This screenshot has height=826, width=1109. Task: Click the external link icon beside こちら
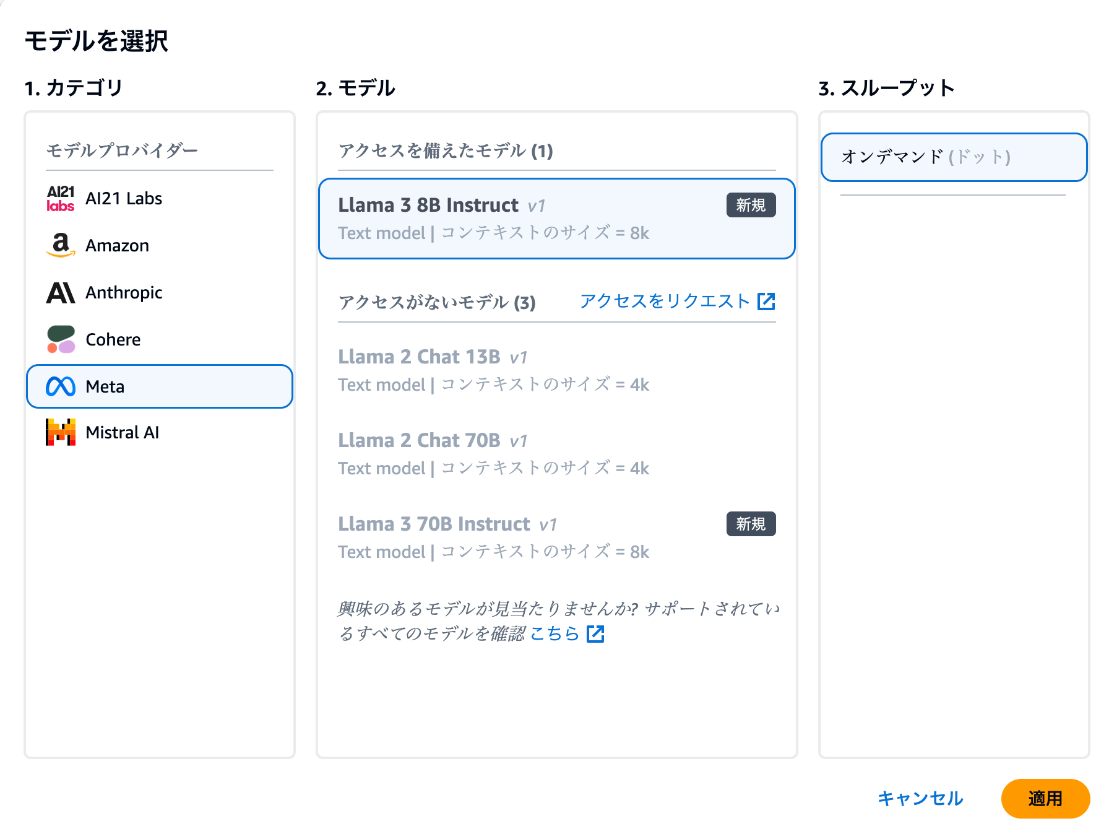[x=595, y=634]
